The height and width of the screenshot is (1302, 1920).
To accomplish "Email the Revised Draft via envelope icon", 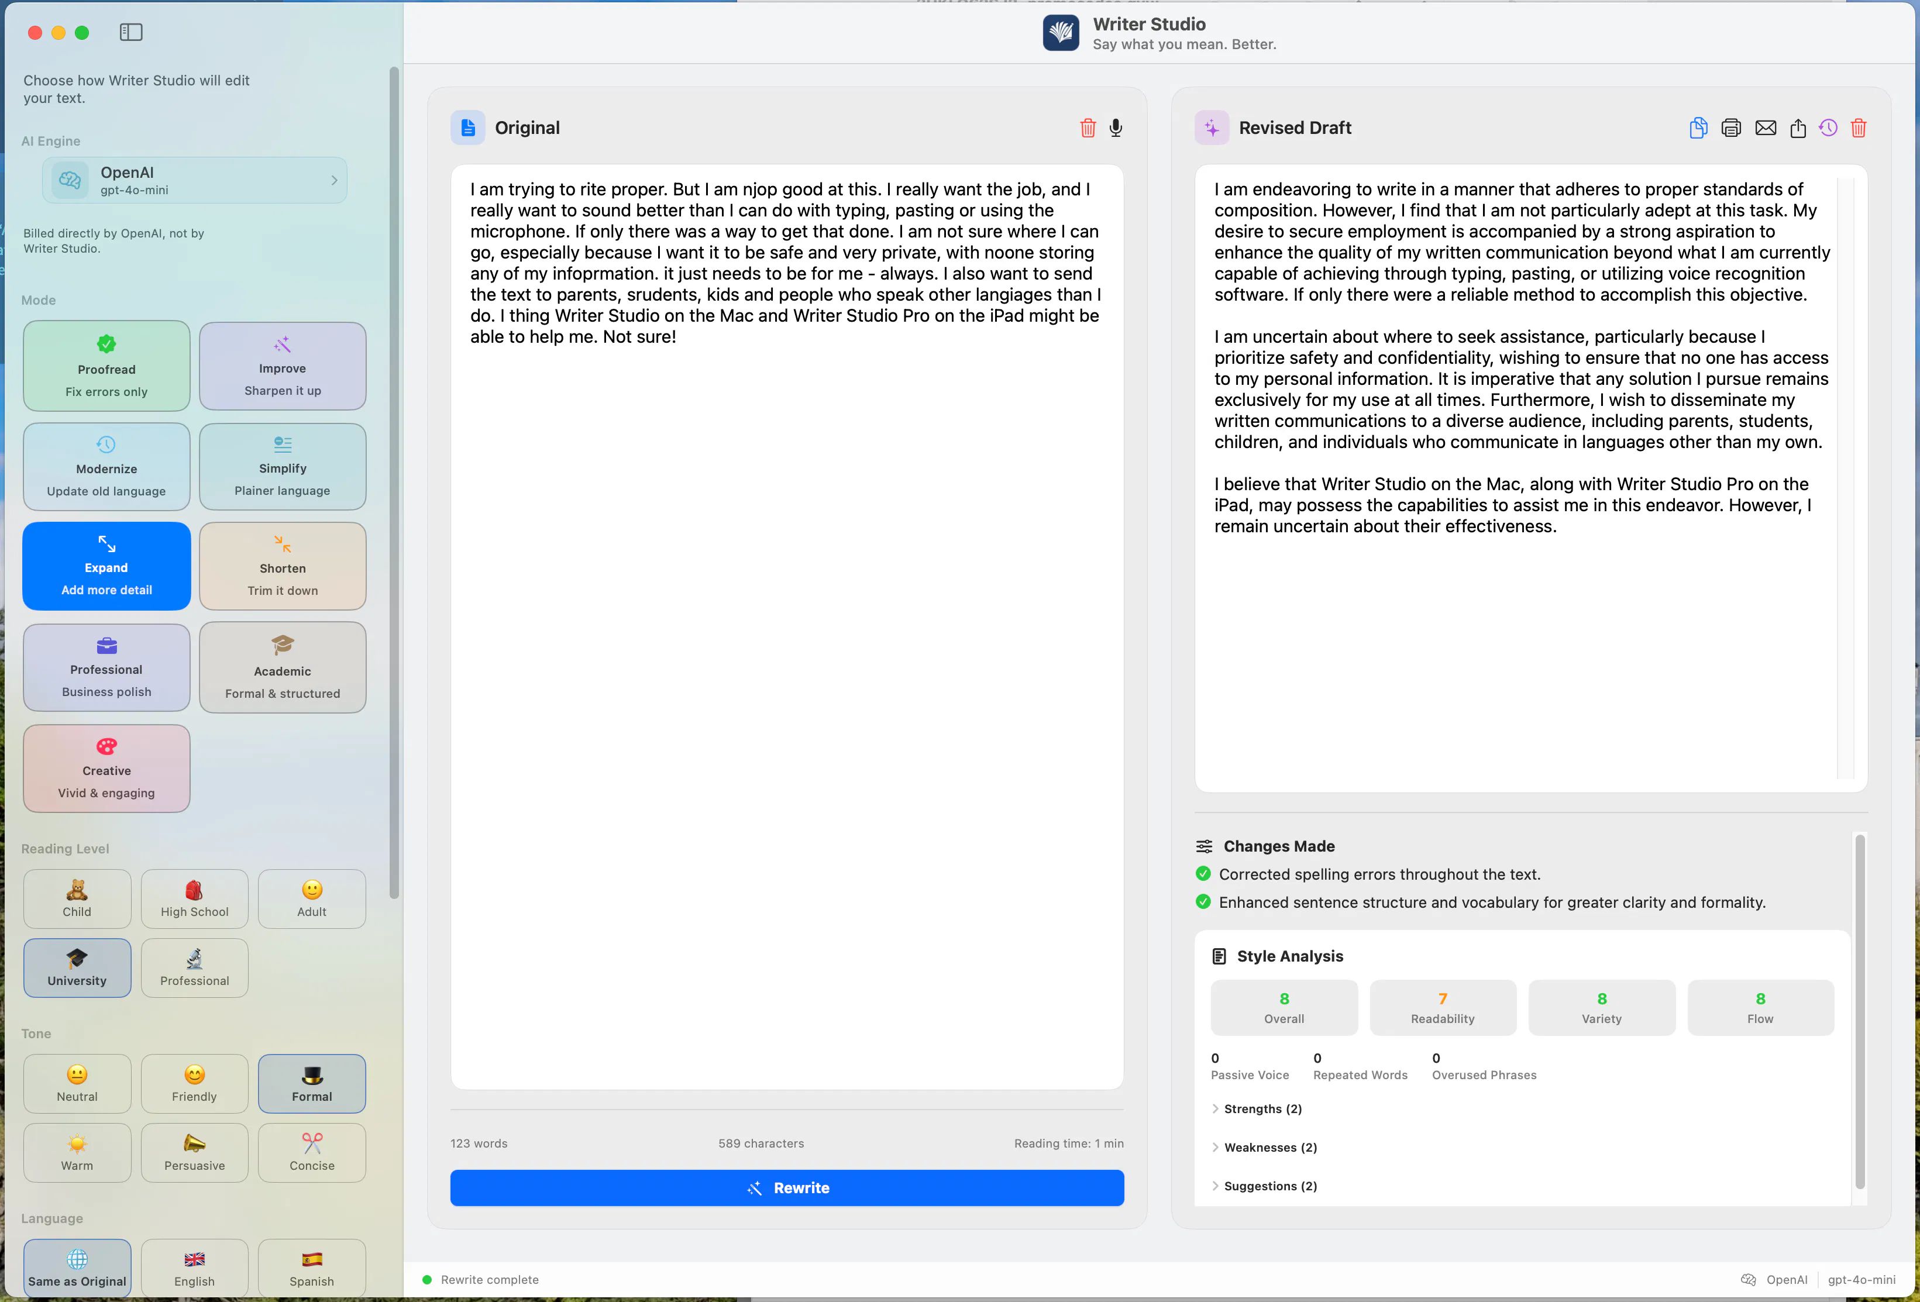I will pyautogui.click(x=1766, y=128).
